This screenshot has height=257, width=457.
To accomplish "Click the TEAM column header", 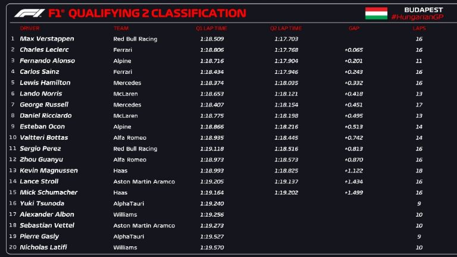I will 120,28.
